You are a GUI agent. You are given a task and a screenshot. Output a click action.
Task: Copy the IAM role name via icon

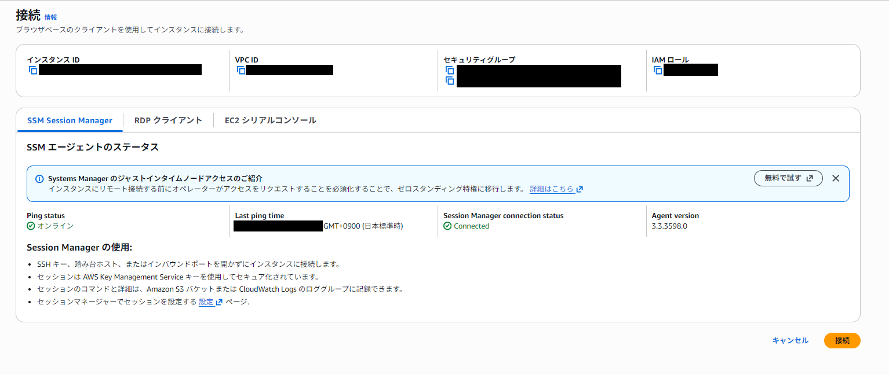(658, 70)
